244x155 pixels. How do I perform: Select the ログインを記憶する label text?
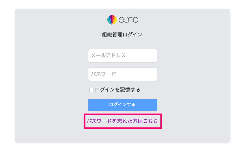[118, 90]
